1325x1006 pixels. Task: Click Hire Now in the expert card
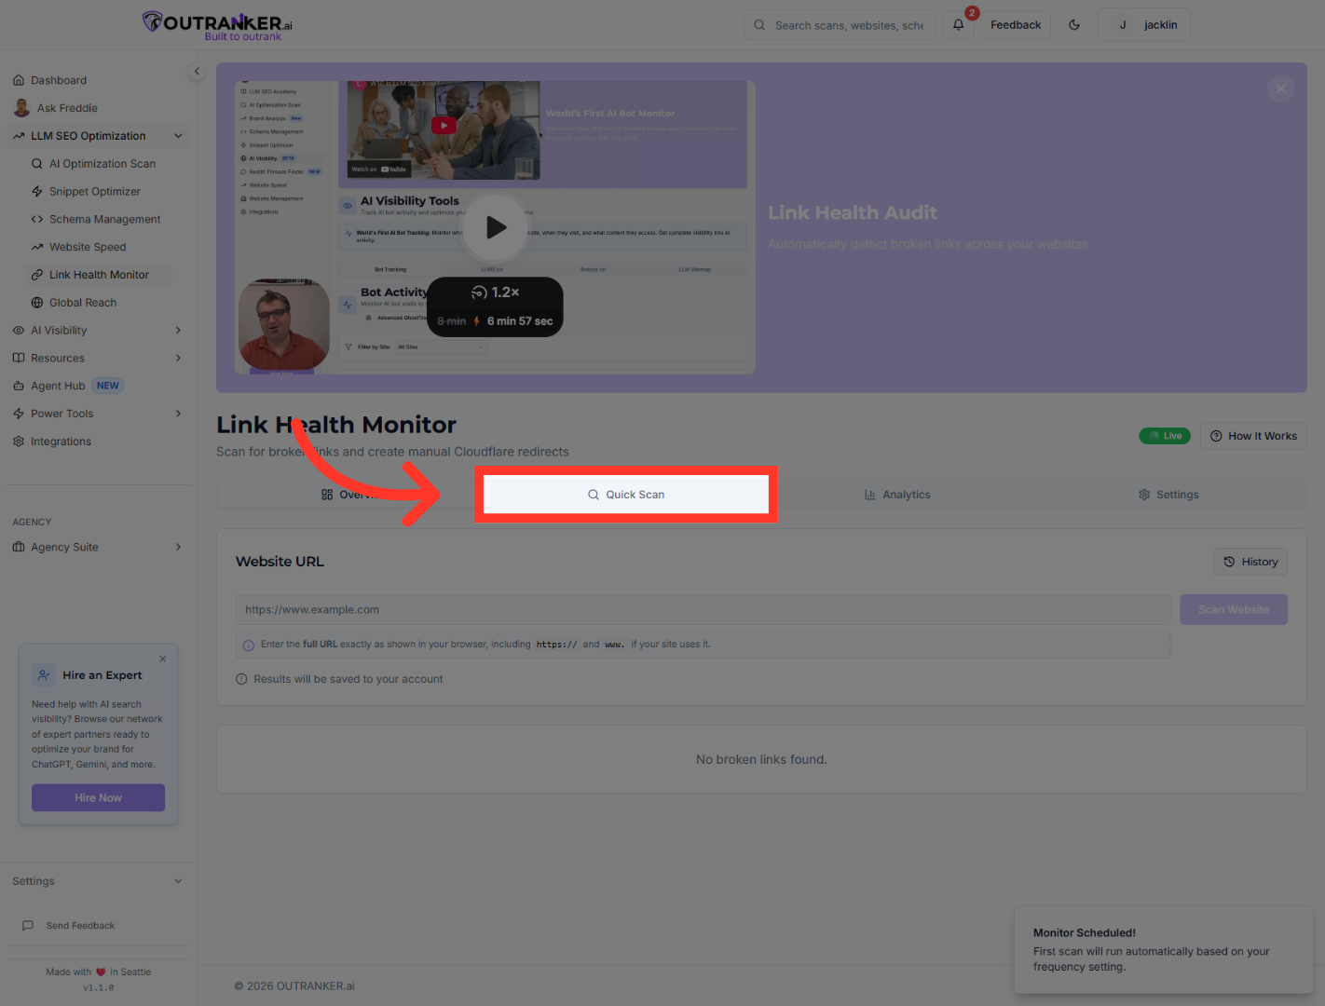coord(98,797)
